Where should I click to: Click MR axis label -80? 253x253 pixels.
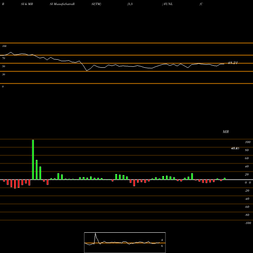(x=247, y=215)
